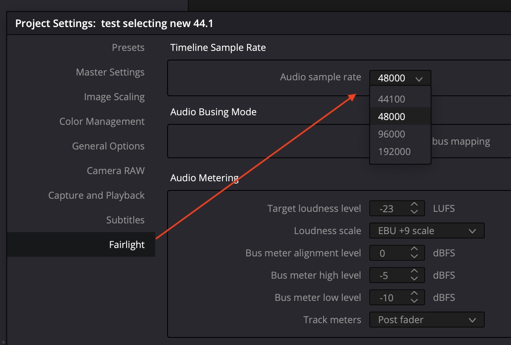The image size is (511, 345).
Task: Click the Timeline Sample Rate heading
Action: (218, 48)
